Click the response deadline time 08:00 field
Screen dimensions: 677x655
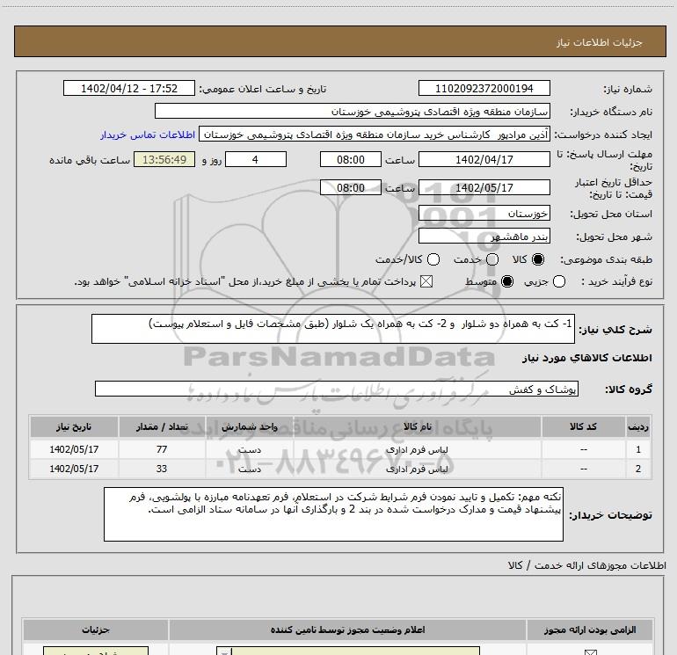[351, 160]
